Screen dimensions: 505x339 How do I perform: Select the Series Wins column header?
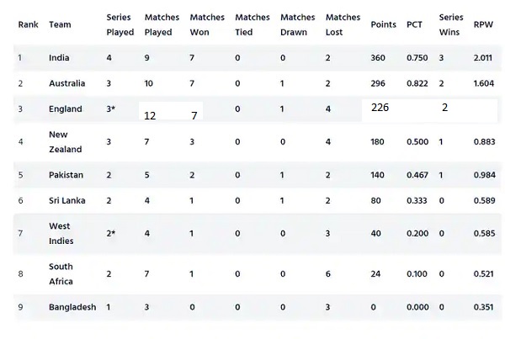point(451,24)
